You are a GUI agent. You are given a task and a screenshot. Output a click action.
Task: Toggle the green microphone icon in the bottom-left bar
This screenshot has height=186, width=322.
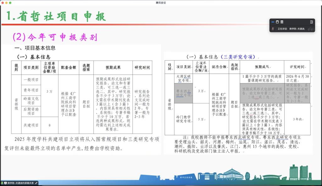2,183
